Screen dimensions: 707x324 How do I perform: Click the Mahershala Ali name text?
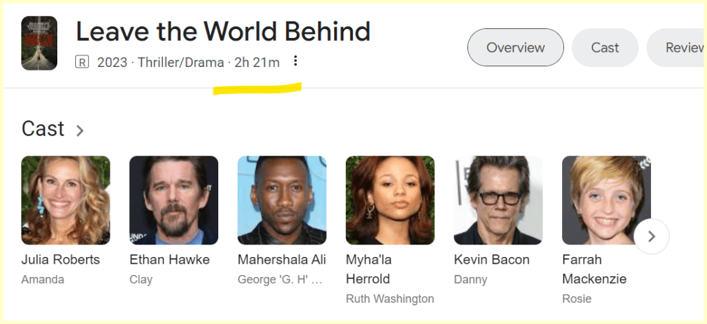[282, 260]
